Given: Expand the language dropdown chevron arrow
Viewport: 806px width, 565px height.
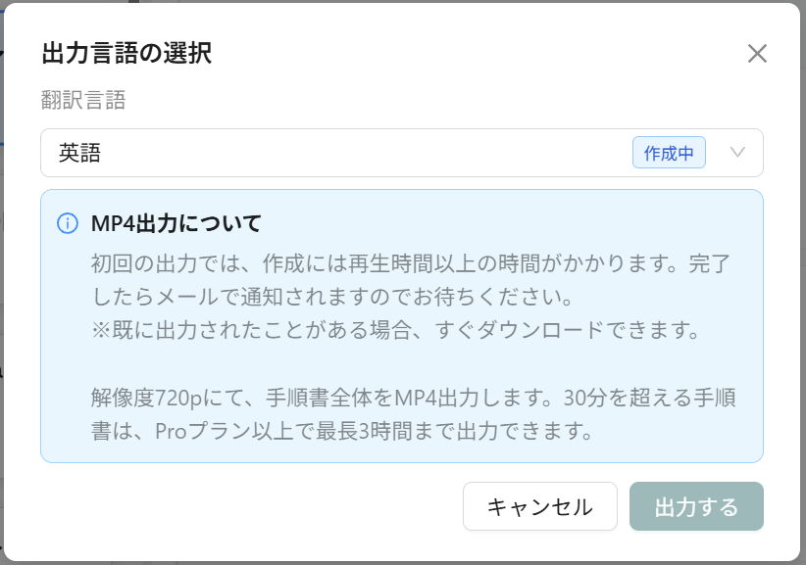Looking at the screenshot, I should coord(737,153).
